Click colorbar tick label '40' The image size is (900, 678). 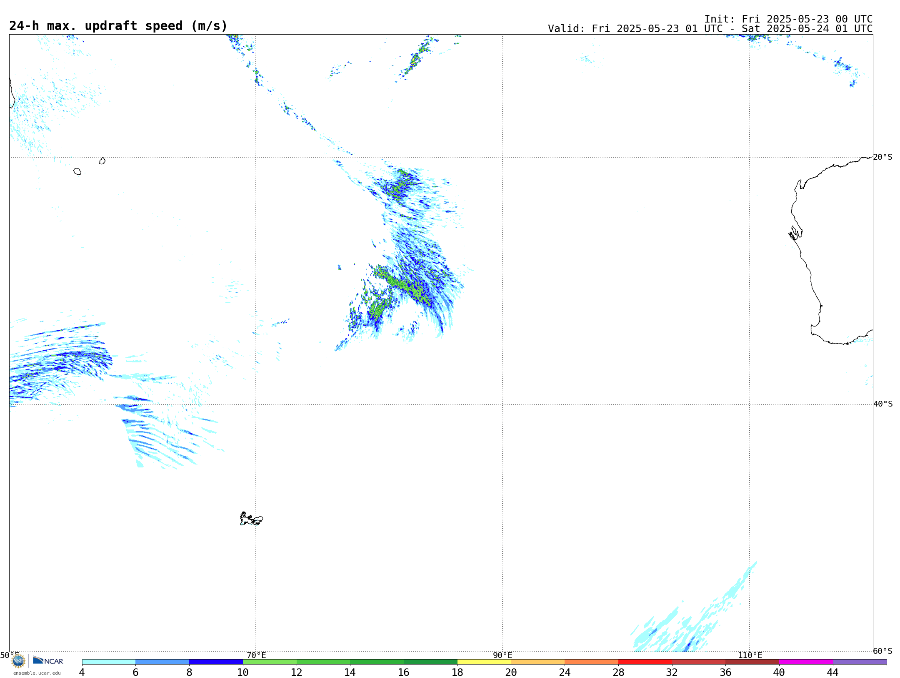click(779, 672)
